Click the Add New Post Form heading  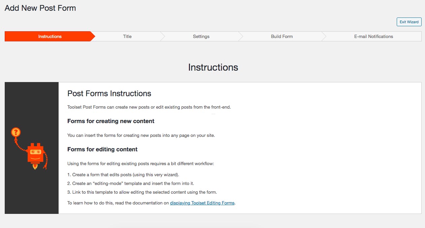coord(40,8)
